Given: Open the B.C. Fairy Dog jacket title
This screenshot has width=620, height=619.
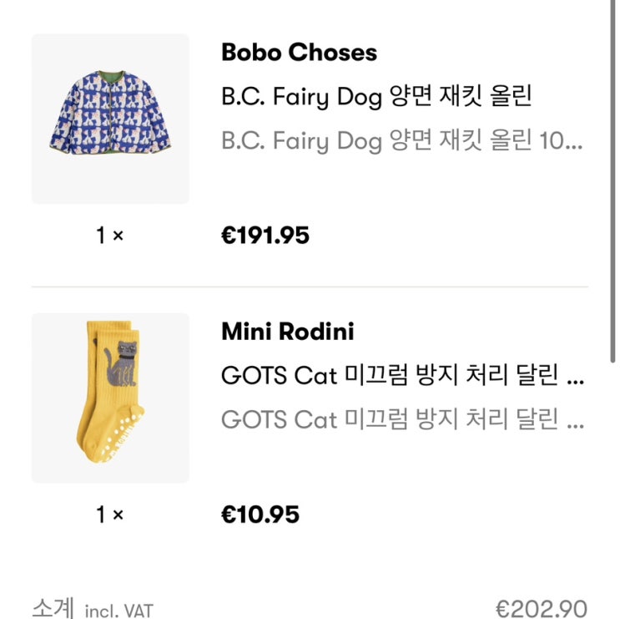Looking at the screenshot, I should (x=376, y=97).
